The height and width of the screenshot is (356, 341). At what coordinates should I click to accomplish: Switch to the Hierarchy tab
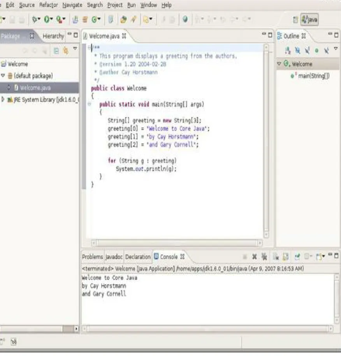53,36
